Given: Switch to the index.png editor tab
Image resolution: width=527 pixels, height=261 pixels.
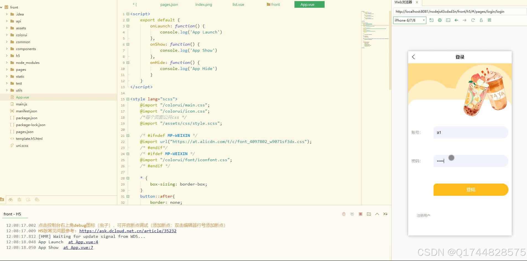Looking at the screenshot, I should click(x=204, y=4).
